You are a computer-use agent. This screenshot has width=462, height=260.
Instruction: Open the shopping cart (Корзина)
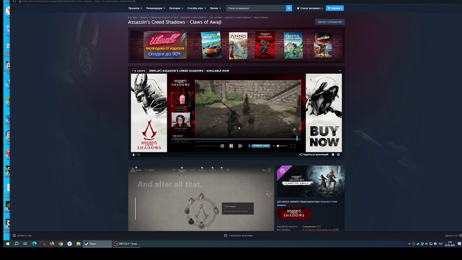(335, 8)
